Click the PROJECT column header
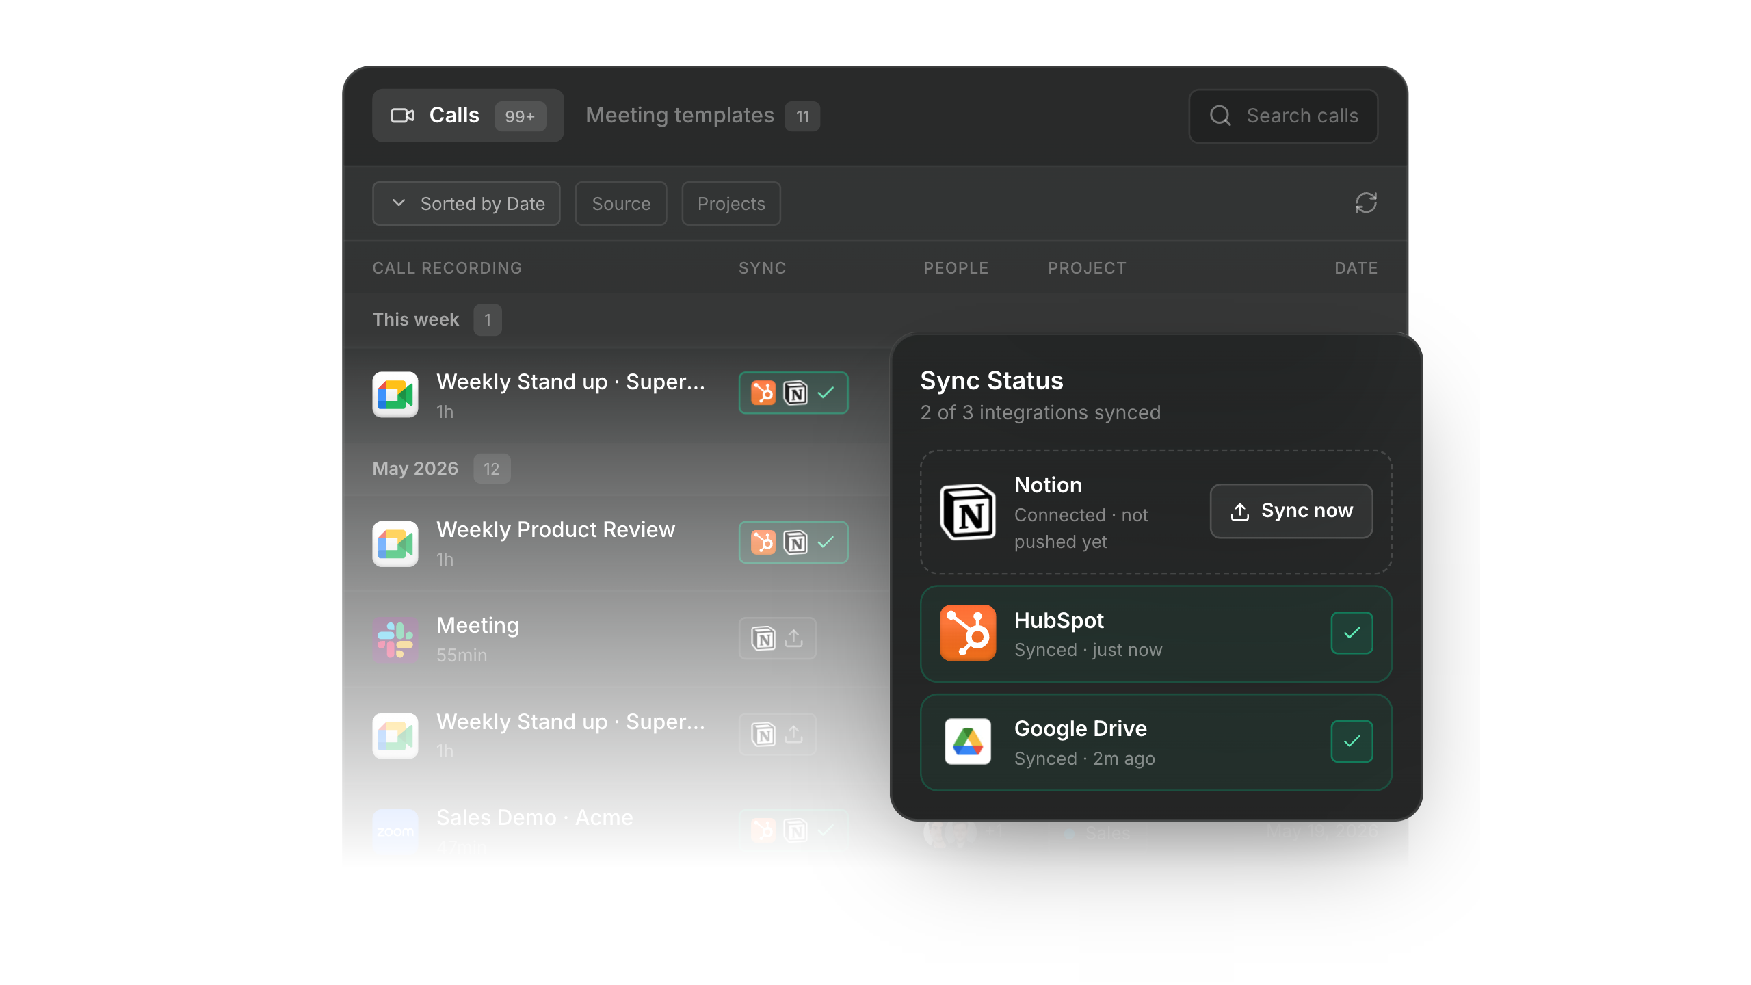Viewport: 1751px width, 985px height. point(1087,268)
